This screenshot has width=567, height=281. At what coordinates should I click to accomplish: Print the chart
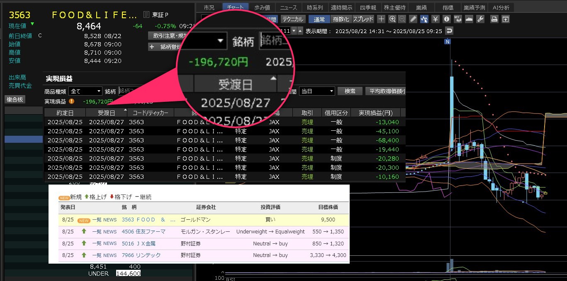[x=494, y=19]
